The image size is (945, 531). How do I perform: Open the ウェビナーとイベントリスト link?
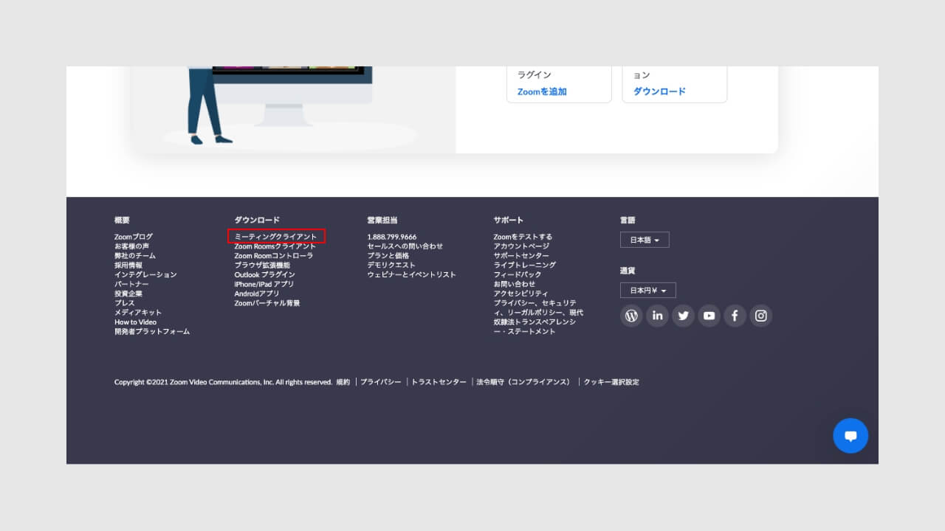click(412, 274)
